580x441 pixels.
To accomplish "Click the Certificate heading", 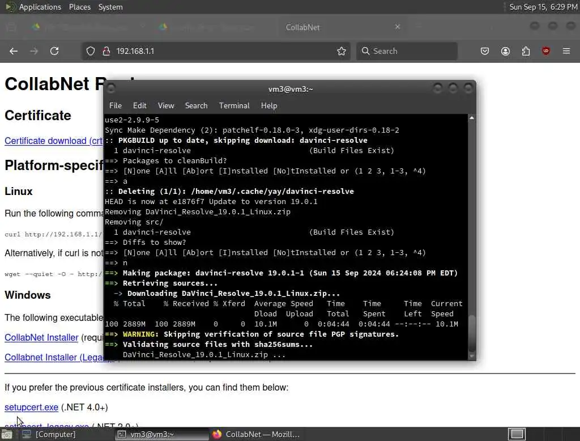I will 38,116.
